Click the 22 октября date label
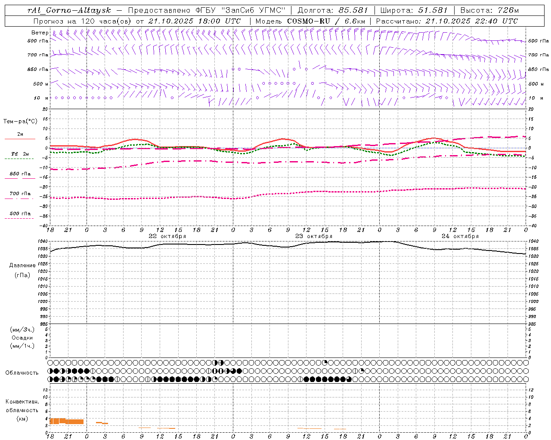 tap(167, 236)
